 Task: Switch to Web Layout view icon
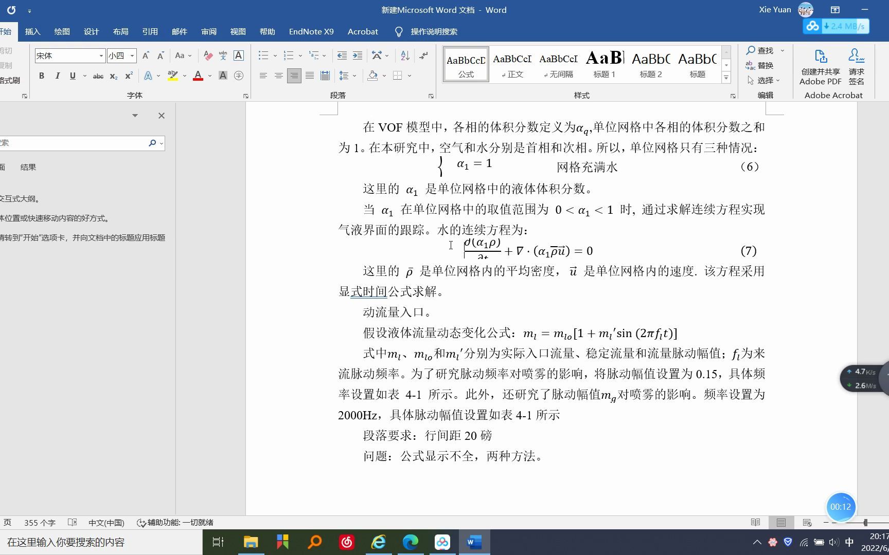[x=807, y=522]
